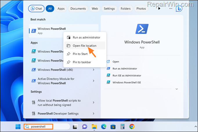Open the Bing Chat filter pill
The height and width of the screenshot is (132, 198).
[x=36, y=9]
